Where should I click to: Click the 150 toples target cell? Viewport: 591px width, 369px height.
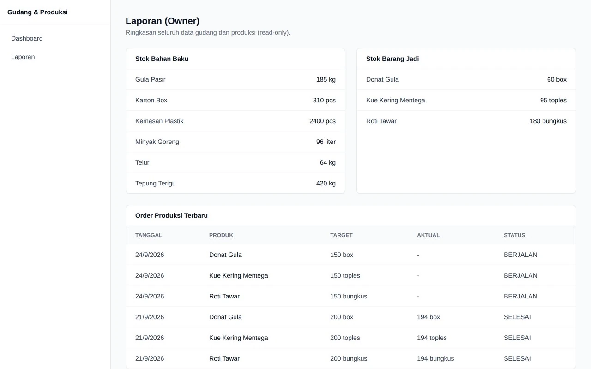[345, 275]
